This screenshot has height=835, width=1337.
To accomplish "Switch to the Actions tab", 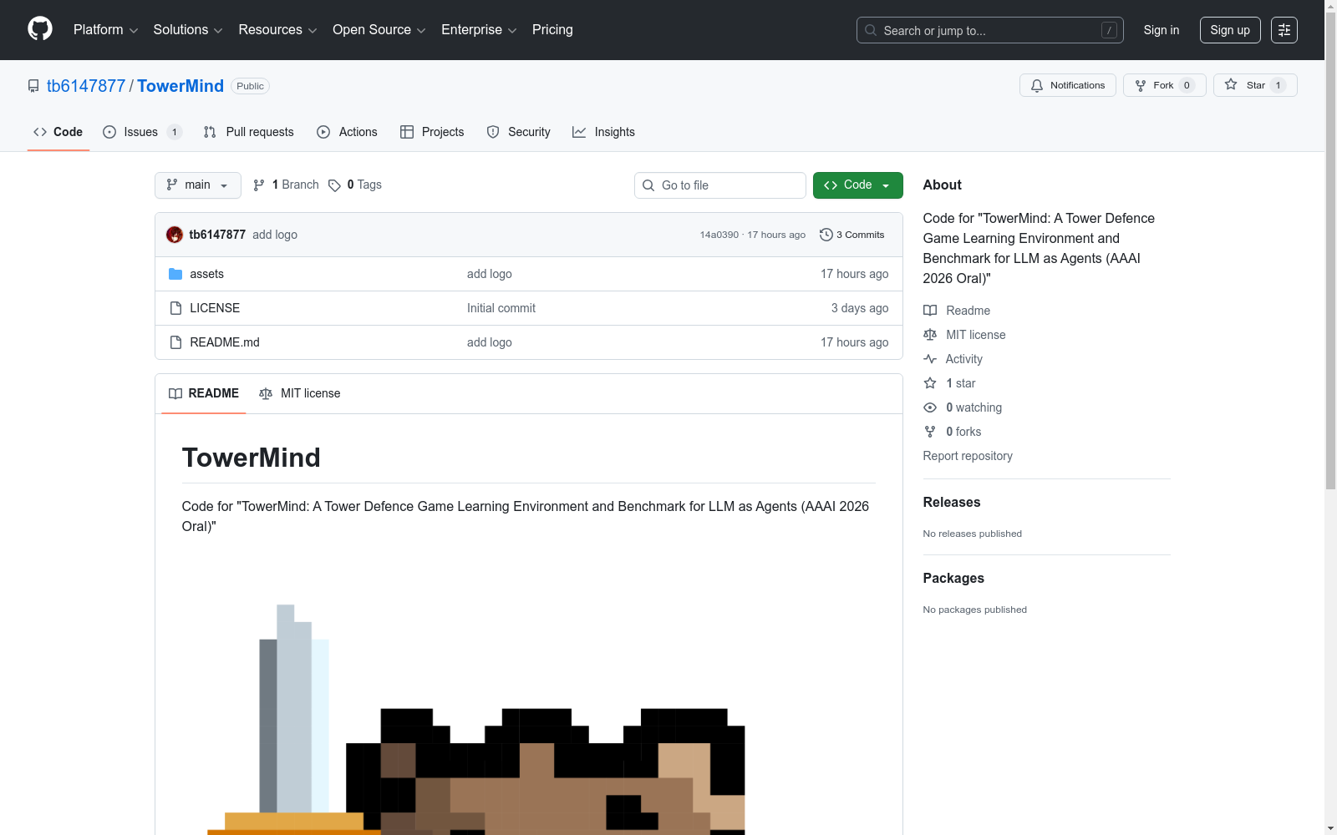I will click(348, 132).
